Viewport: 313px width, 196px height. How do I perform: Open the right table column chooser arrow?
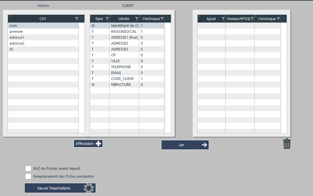click(x=284, y=19)
